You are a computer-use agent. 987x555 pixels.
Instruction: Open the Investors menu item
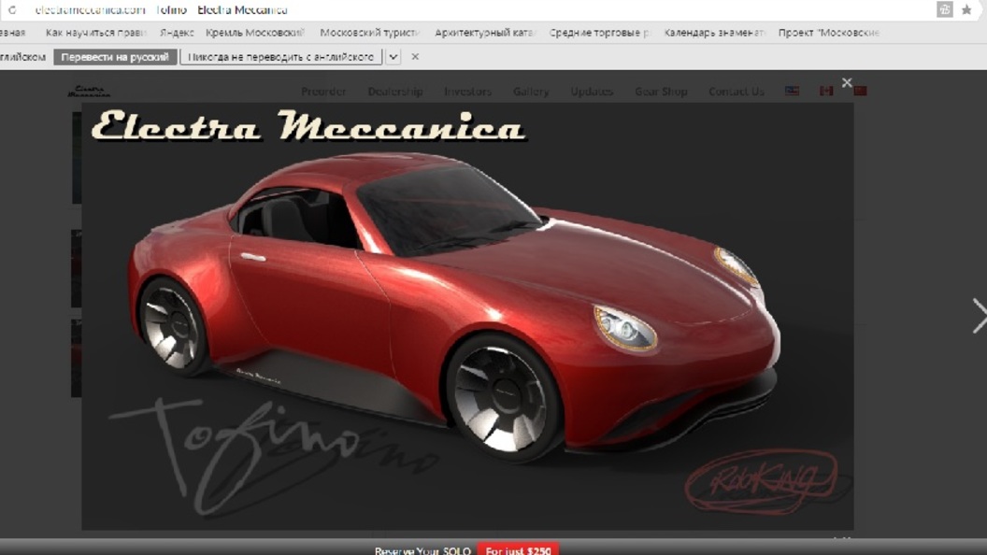click(467, 92)
